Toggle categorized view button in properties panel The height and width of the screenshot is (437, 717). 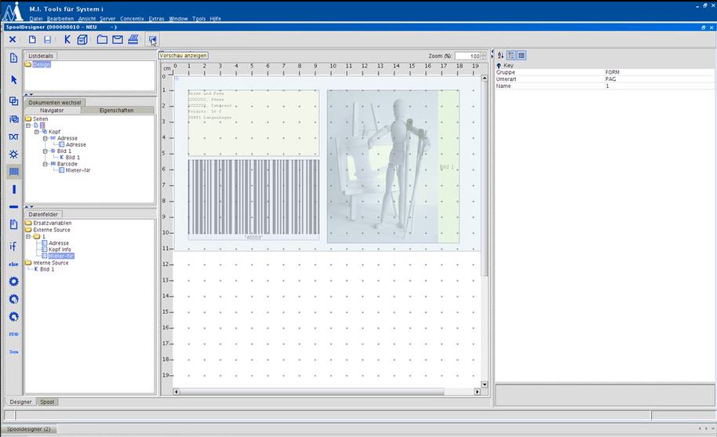[x=511, y=55]
